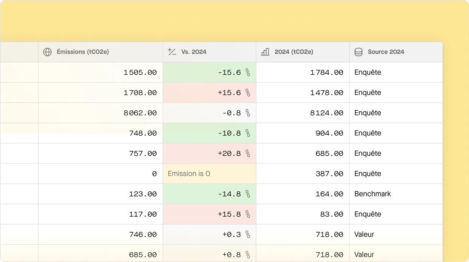Click the plus/minus icon beside Vs. 2024
The width and height of the screenshot is (469, 262).
(172, 52)
